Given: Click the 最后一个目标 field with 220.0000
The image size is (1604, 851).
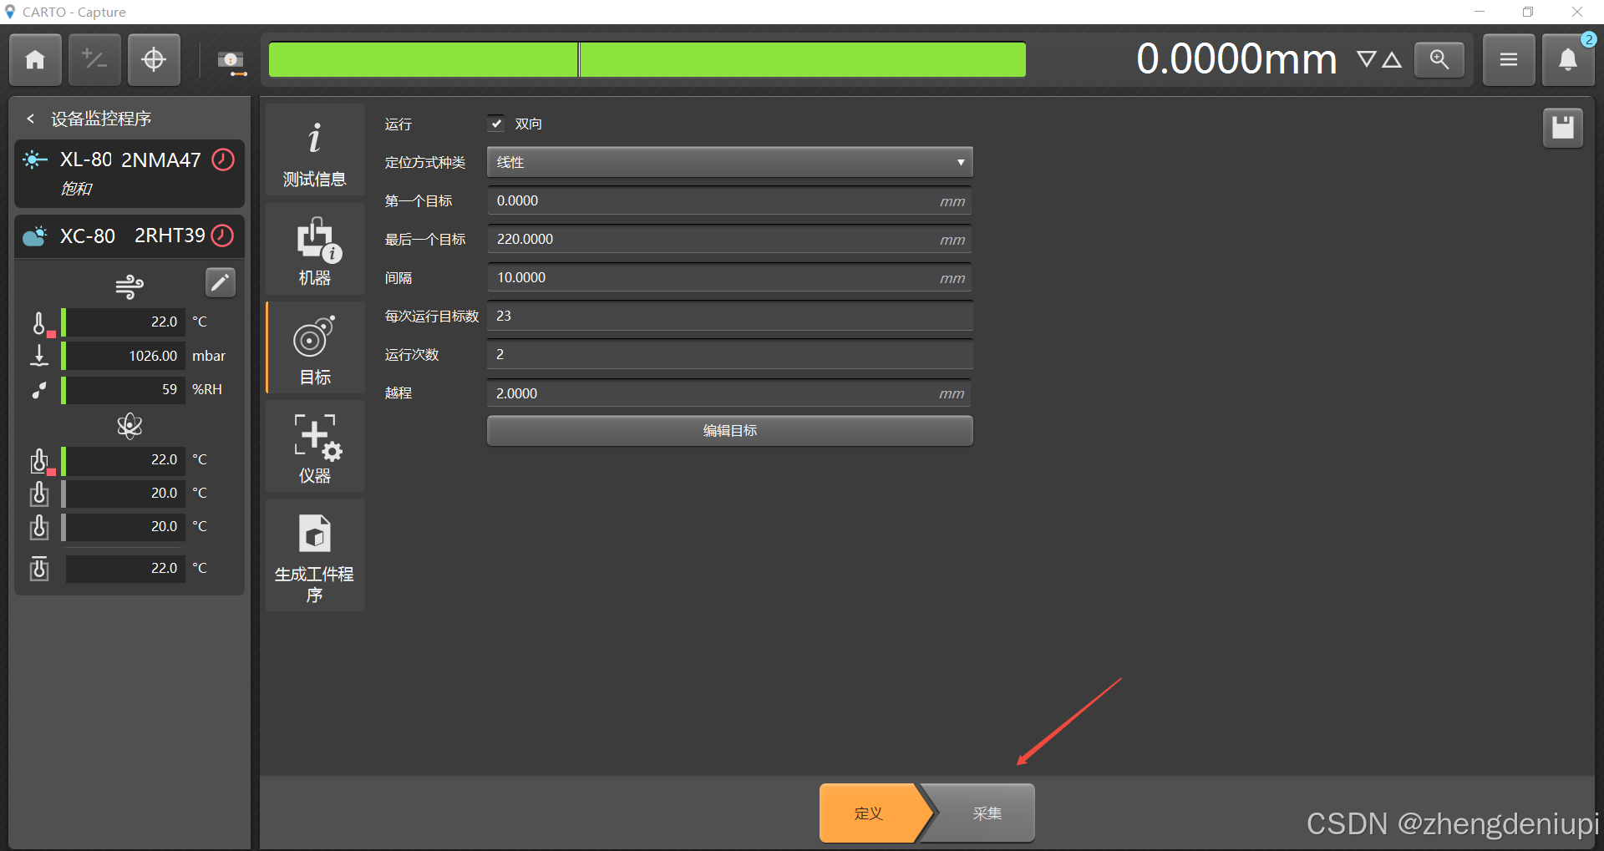Looking at the screenshot, I should click(729, 239).
